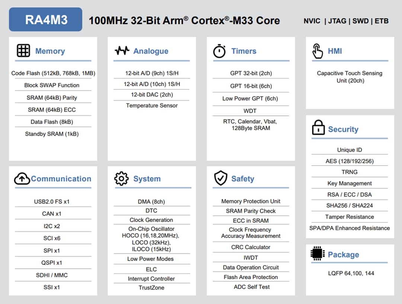Screen dimensions: 402x304
Task: Select the Safety shield icon
Action: pos(220,178)
